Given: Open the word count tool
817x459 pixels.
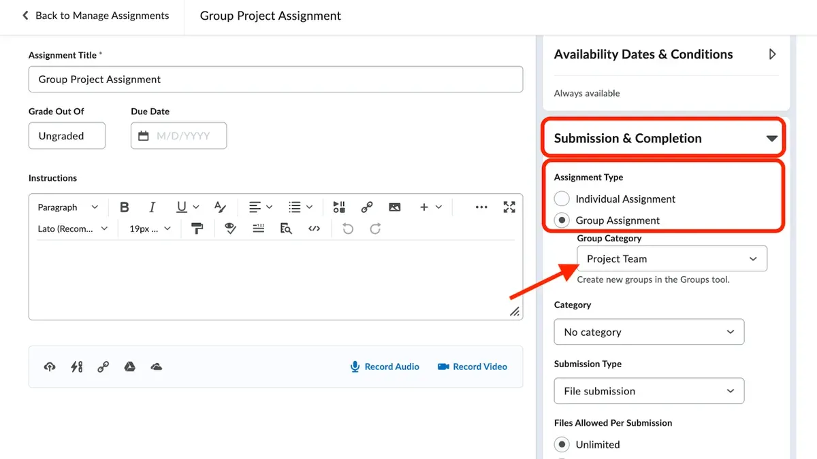Looking at the screenshot, I should [x=258, y=229].
